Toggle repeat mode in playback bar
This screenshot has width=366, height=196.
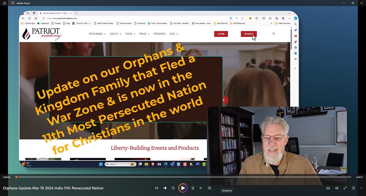point(209,188)
